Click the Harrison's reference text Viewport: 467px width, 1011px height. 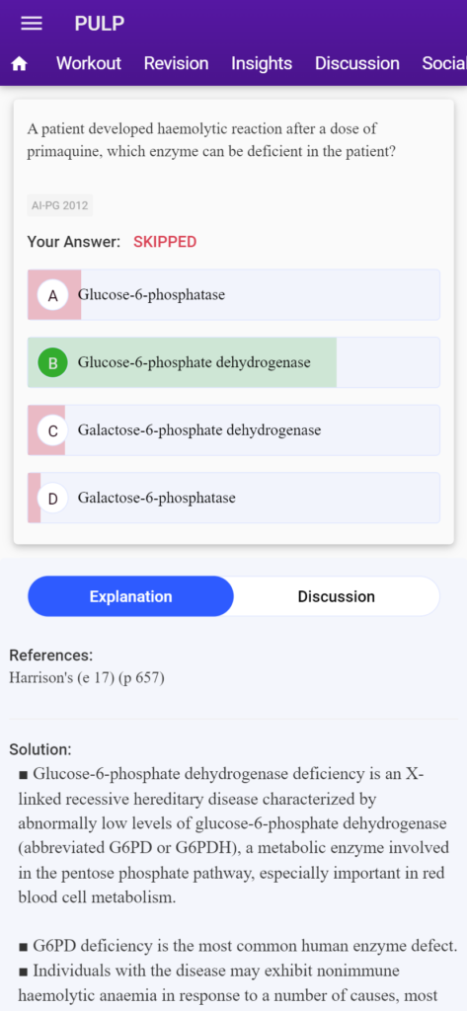87,678
